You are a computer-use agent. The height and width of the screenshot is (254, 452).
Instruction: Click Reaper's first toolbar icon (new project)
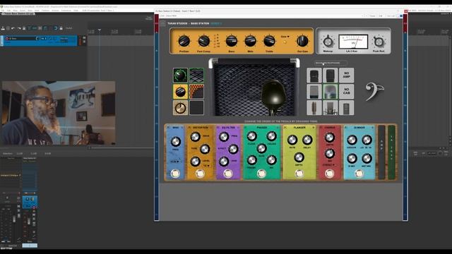3,28
